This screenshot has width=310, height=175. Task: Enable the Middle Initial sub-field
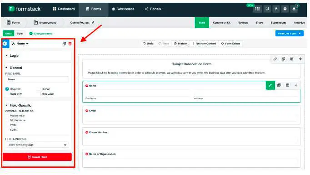pyautogui.click(x=7, y=116)
